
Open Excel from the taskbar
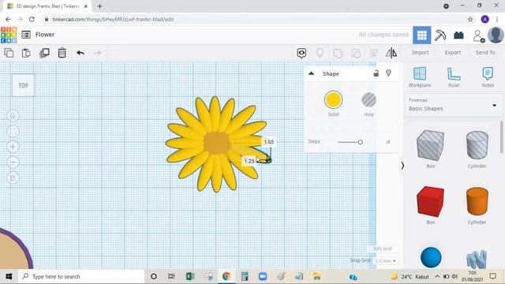pyautogui.click(x=189, y=276)
